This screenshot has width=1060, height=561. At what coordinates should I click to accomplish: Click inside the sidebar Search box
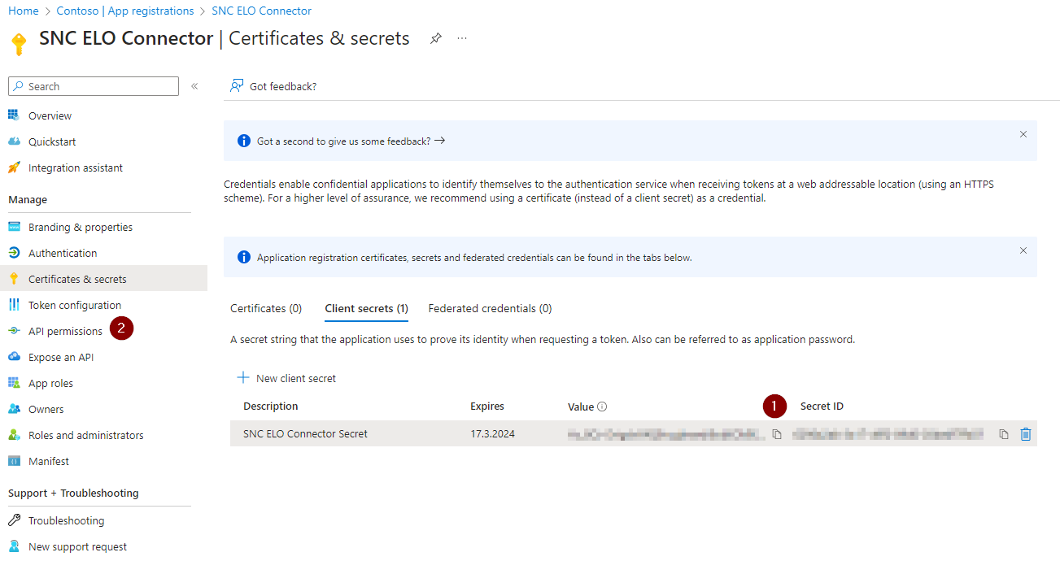pyautogui.click(x=92, y=85)
